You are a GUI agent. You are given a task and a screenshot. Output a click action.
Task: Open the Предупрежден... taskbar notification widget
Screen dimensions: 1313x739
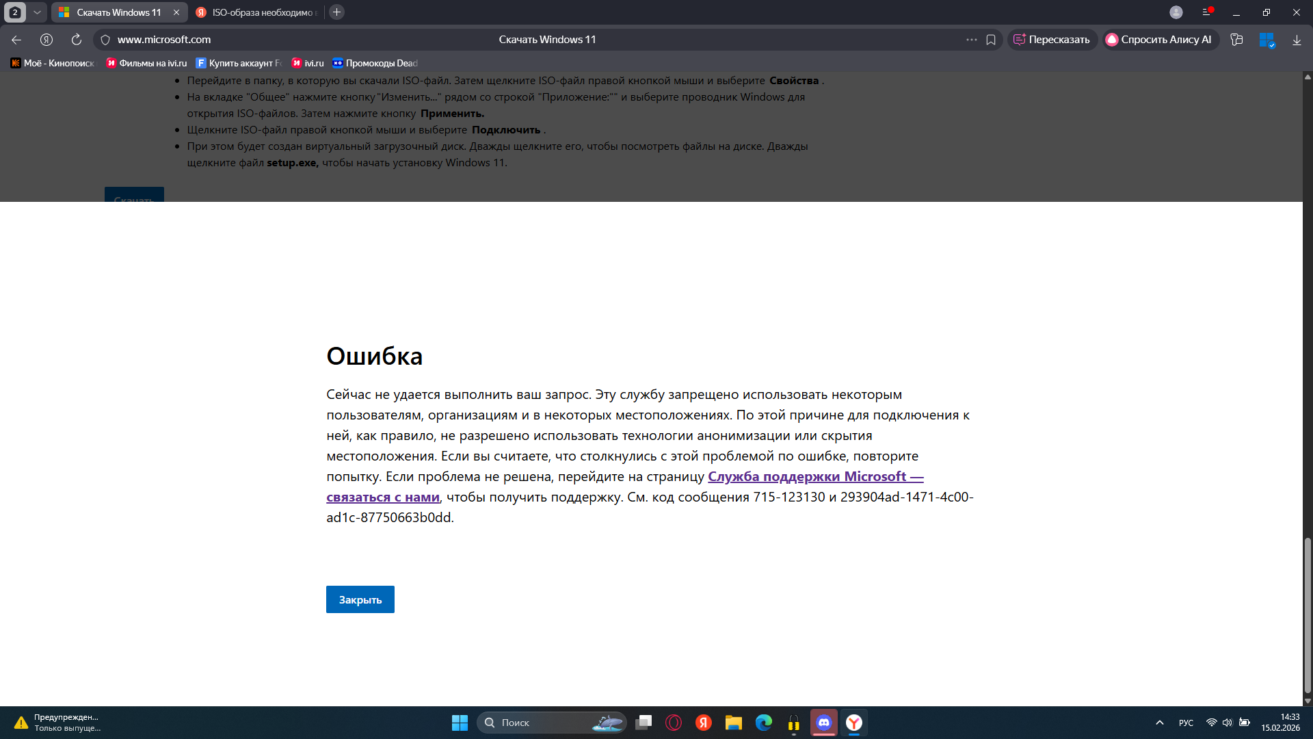(57, 723)
